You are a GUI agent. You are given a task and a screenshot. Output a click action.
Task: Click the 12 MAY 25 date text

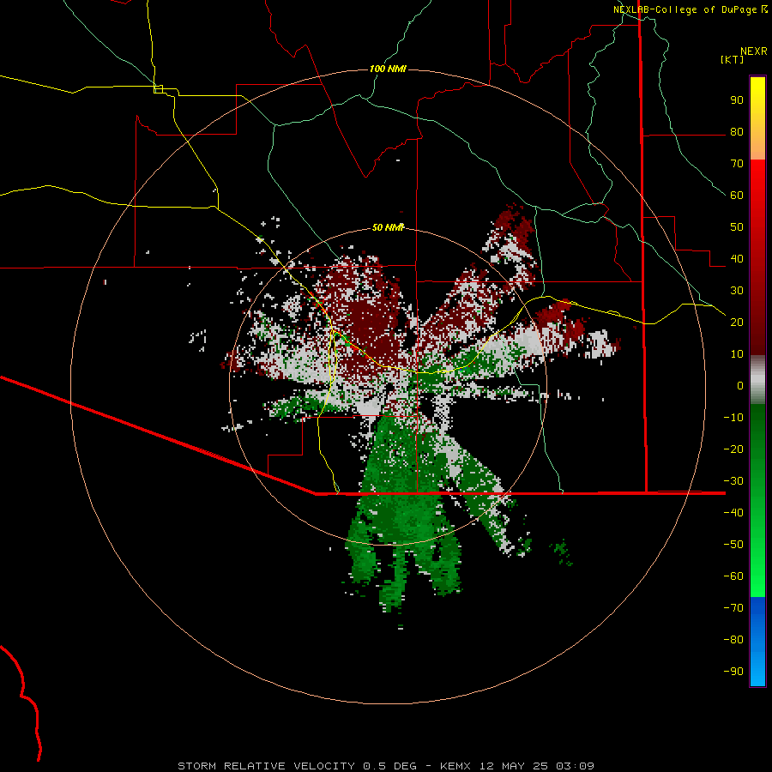pos(514,766)
